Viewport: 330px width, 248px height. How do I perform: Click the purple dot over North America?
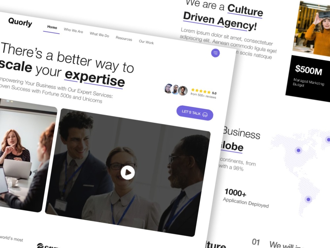[x=298, y=150]
